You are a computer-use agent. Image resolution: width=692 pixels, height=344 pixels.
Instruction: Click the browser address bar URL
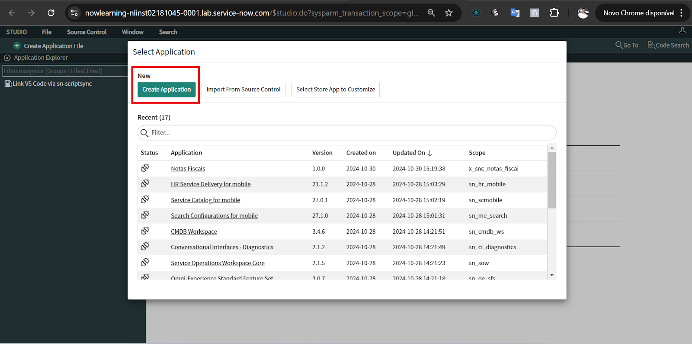(252, 13)
